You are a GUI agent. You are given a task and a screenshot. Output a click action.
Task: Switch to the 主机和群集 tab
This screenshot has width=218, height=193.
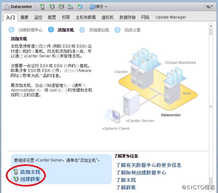point(86,17)
